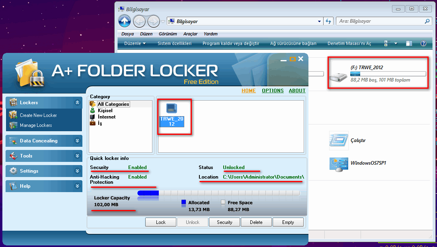This screenshot has width=437, height=247.
Task: Open the OPTIONS tab
Action: [x=273, y=91]
